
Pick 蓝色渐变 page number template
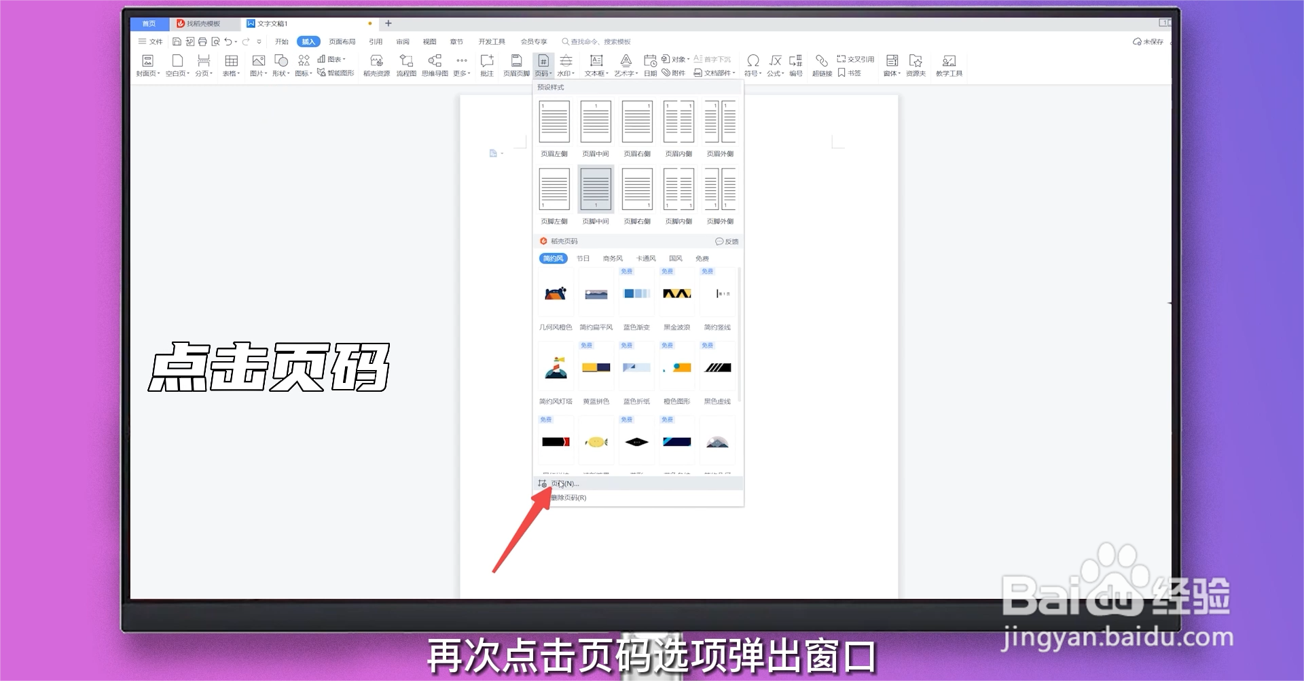637,299
